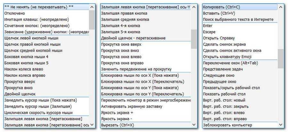Select 'Отключено' in the first list
Image resolution: width=288 pixels, height=132 pixels.
[x=19, y=13]
